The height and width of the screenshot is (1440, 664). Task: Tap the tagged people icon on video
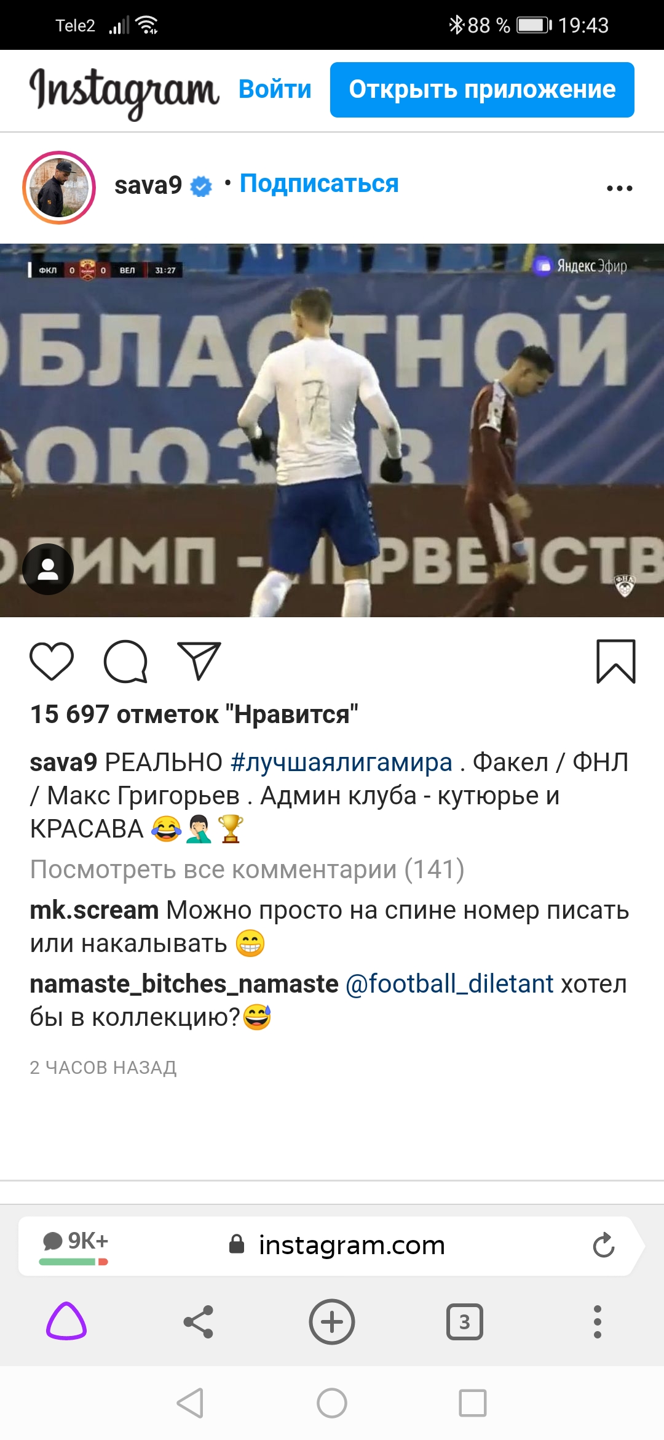(x=48, y=569)
